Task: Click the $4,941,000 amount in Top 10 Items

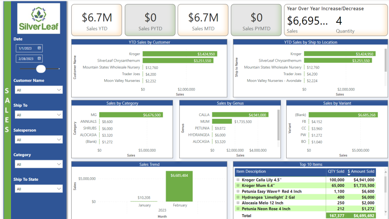Action: tap(364, 180)
